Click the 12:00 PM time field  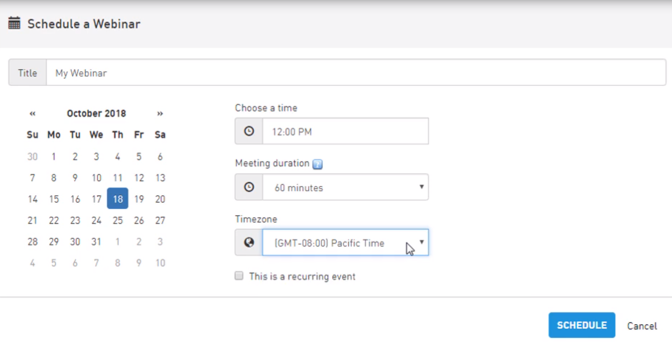pyautogui.click(x=346, y=132)
